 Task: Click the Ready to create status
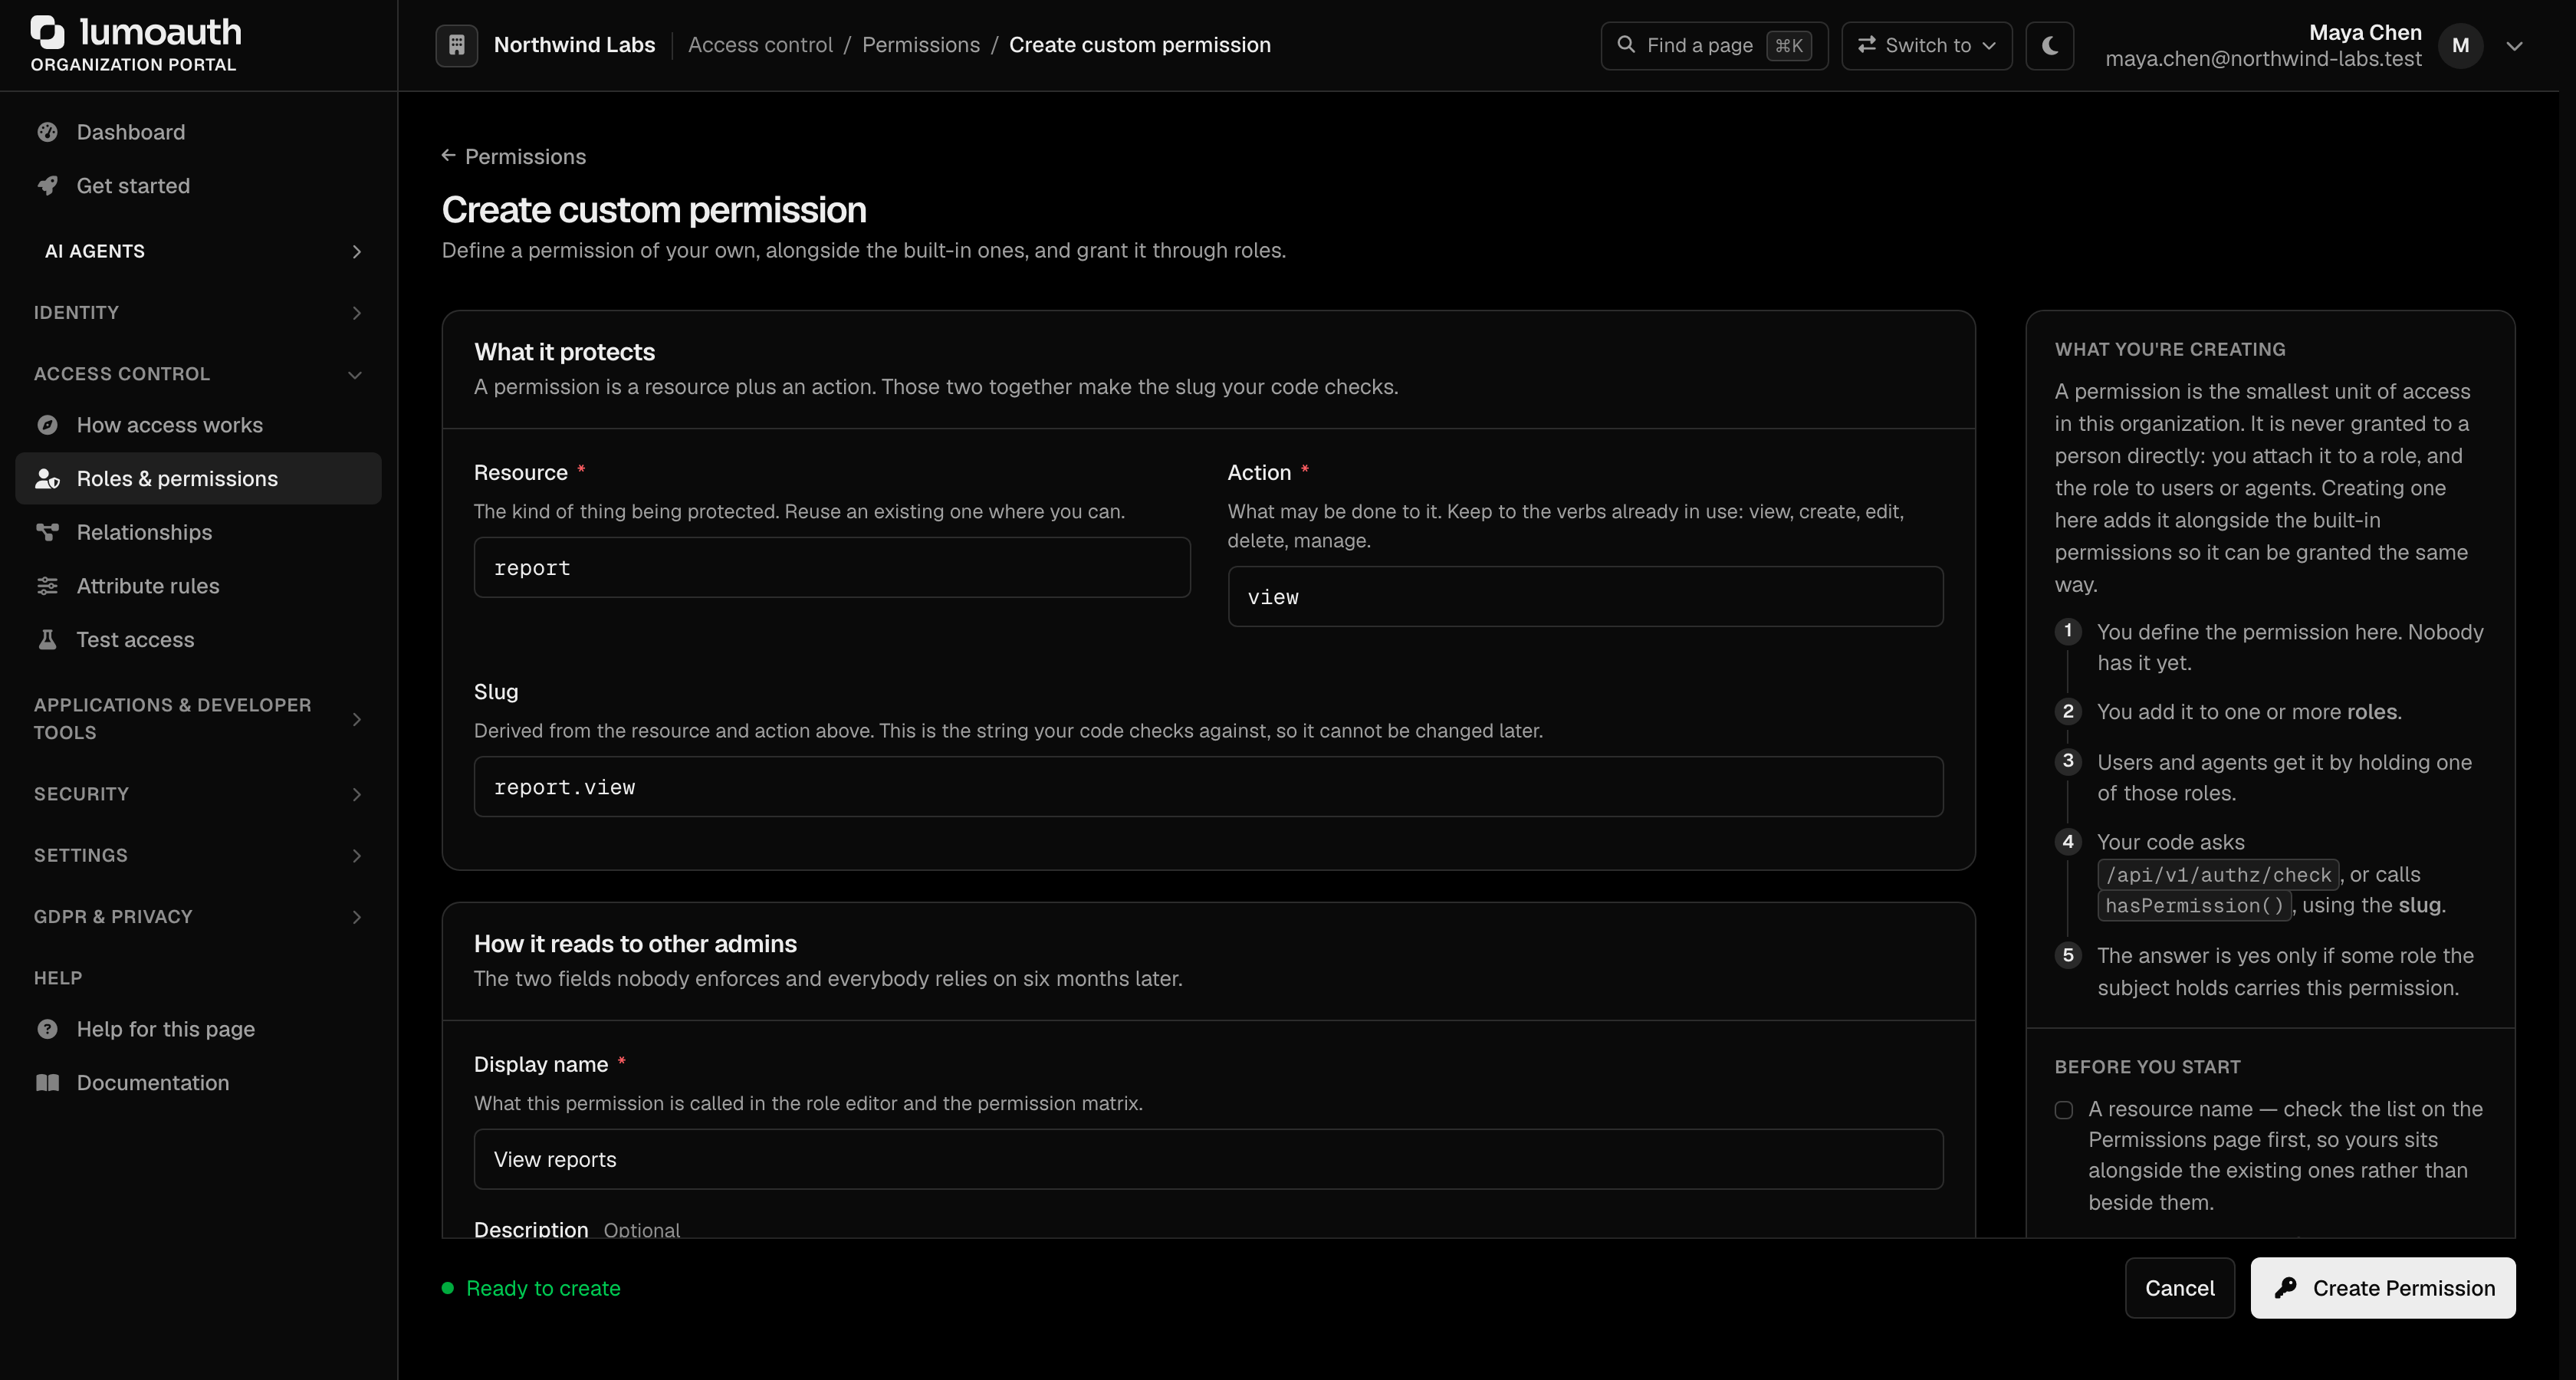click(x=531, y=1288)
